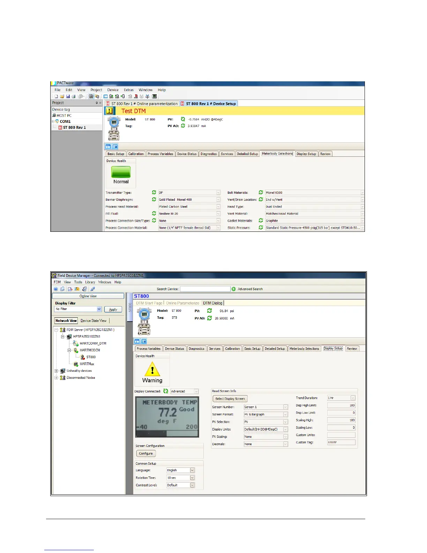Click the Apply filter button
The height and width of the screenshot is (553, 427).
coord(113,309)
